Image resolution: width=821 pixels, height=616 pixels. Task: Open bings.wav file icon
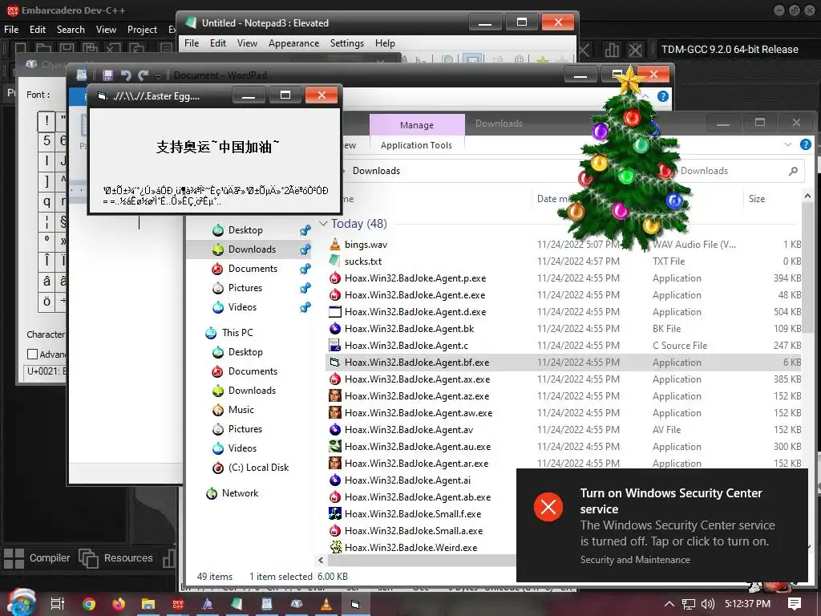(x=335, y=244)
